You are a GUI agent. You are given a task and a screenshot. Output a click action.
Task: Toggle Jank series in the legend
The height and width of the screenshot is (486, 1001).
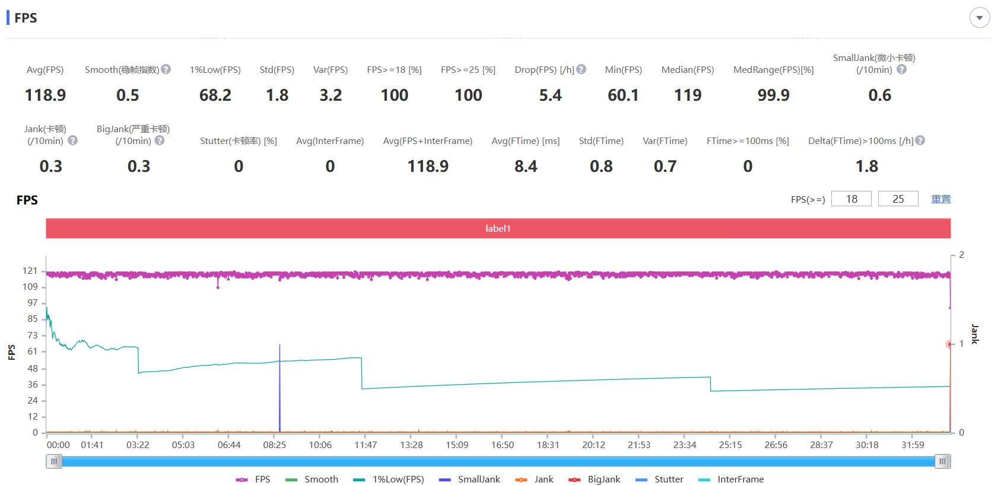tap(535, 479)
